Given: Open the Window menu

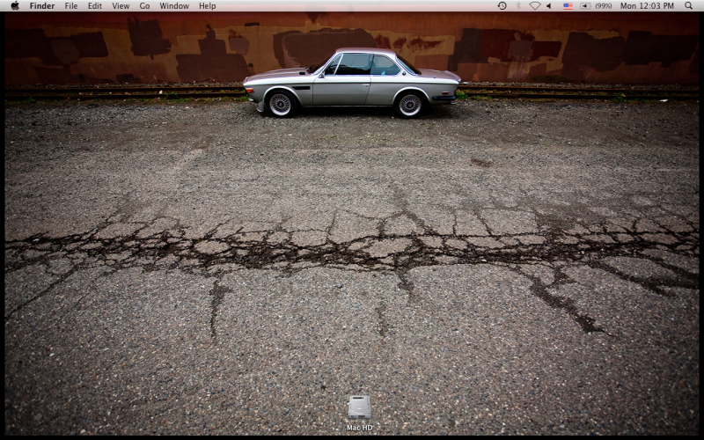Looking at the screenshot, I should tap(174, 6).
